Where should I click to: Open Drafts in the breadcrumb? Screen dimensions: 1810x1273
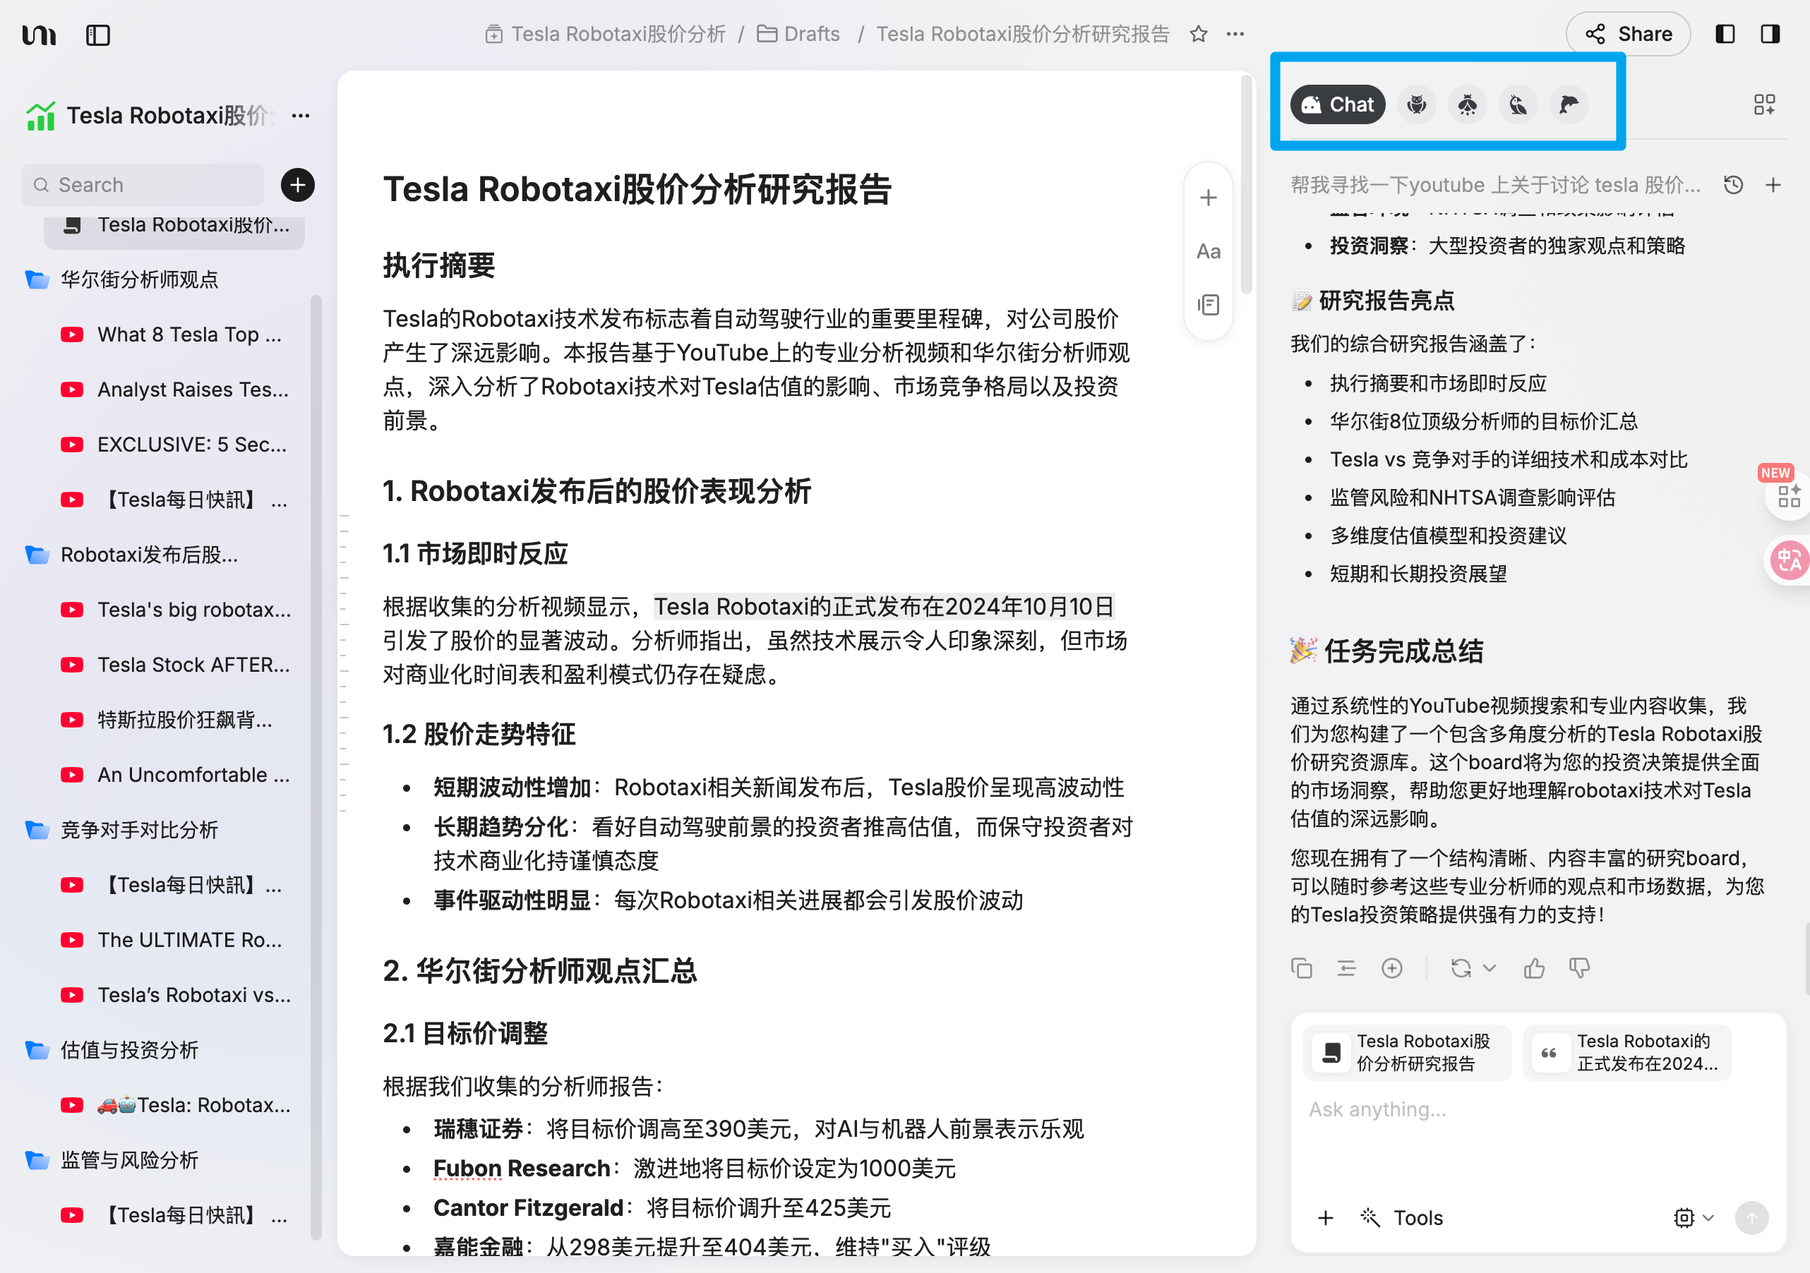798,34
